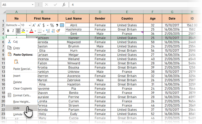Click the Country header cell

(x=127, y=19)
